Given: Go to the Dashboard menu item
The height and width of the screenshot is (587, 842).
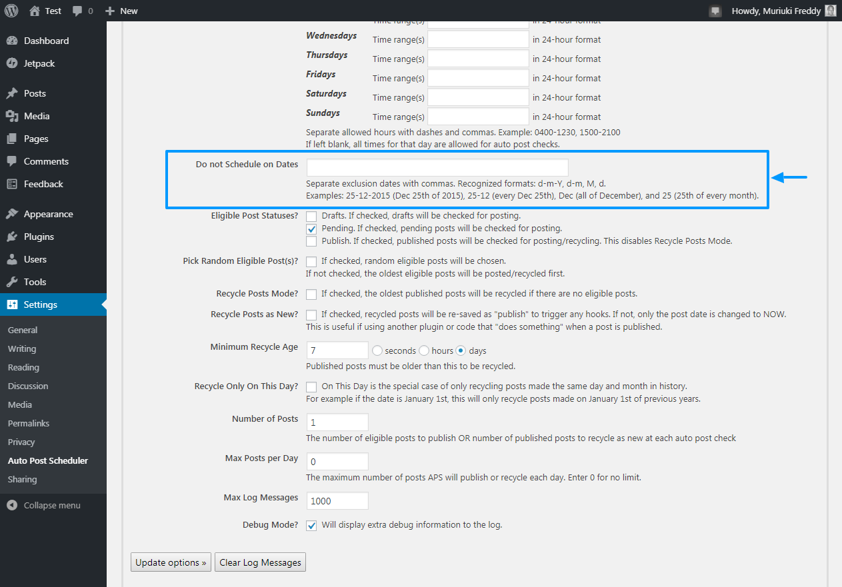Looking at the screenshot, I should [x=46, y=41].
